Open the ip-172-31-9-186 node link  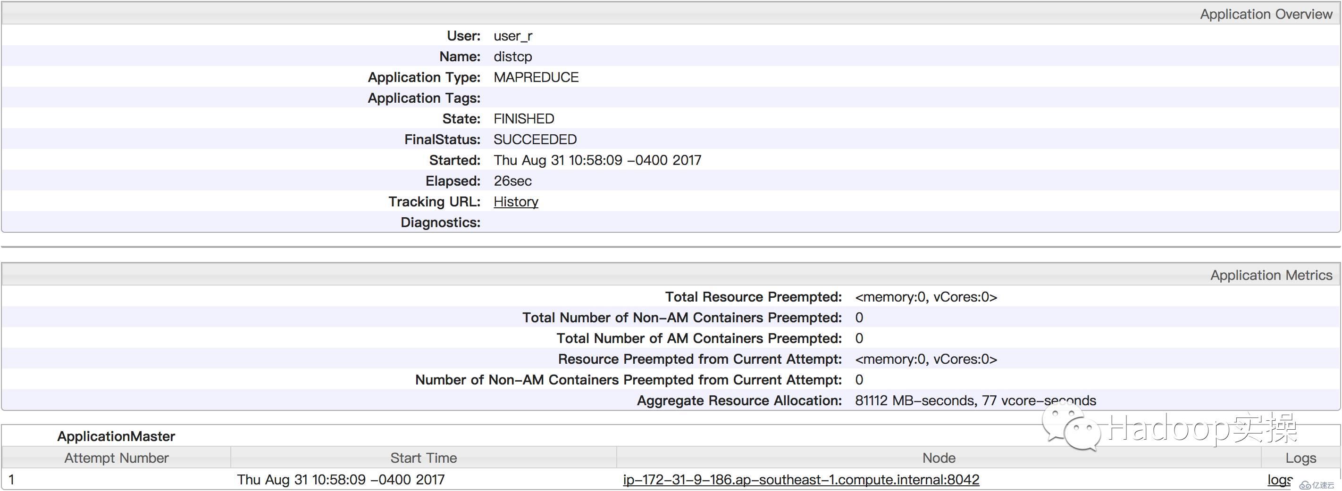click(x=801, y=480)
